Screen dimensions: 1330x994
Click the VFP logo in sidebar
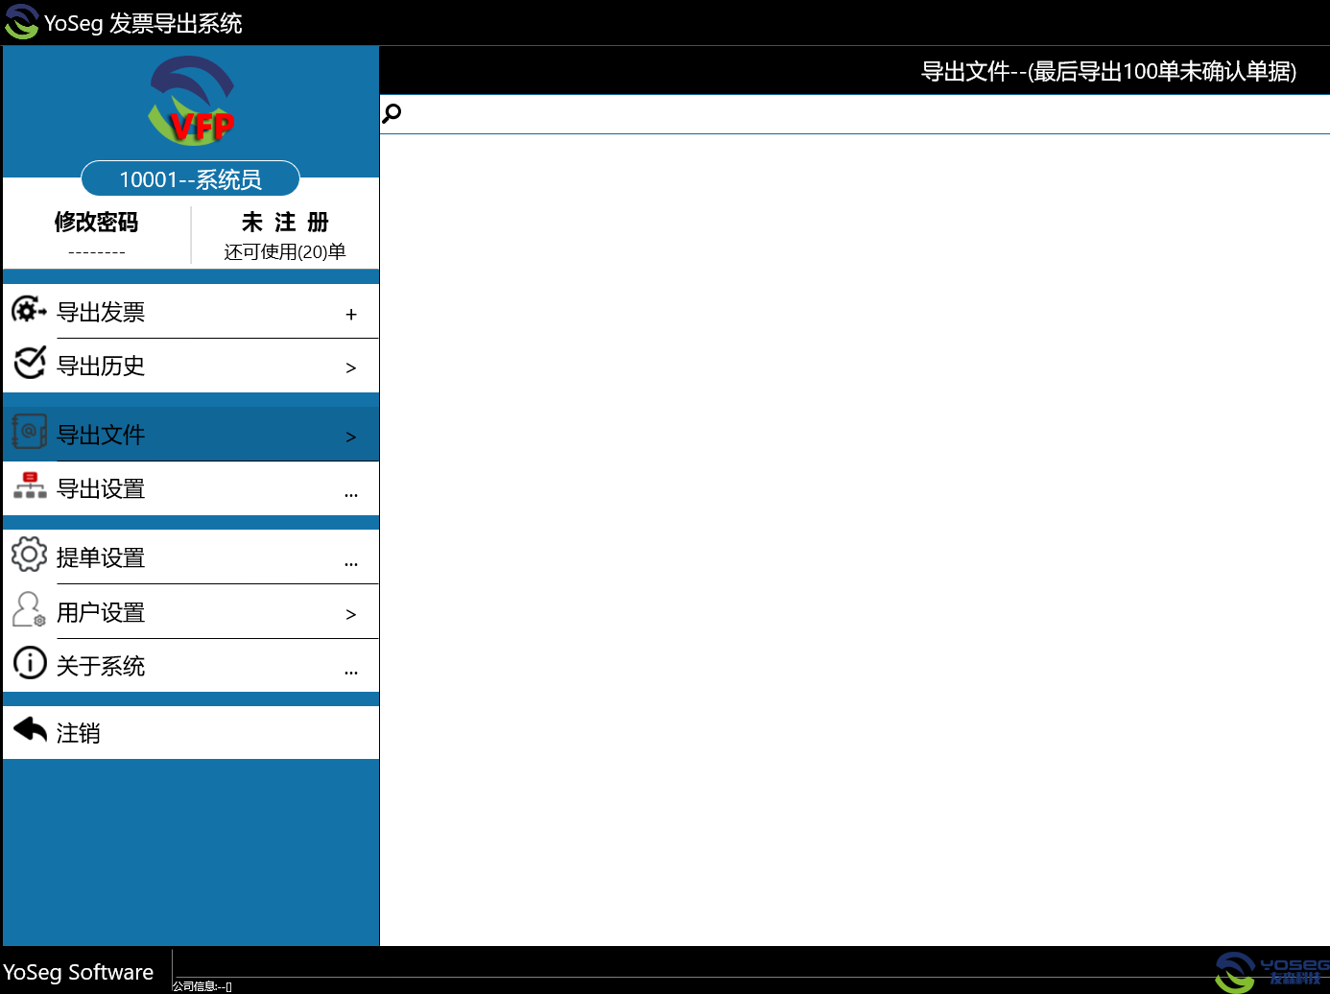[x=191, y=102]
